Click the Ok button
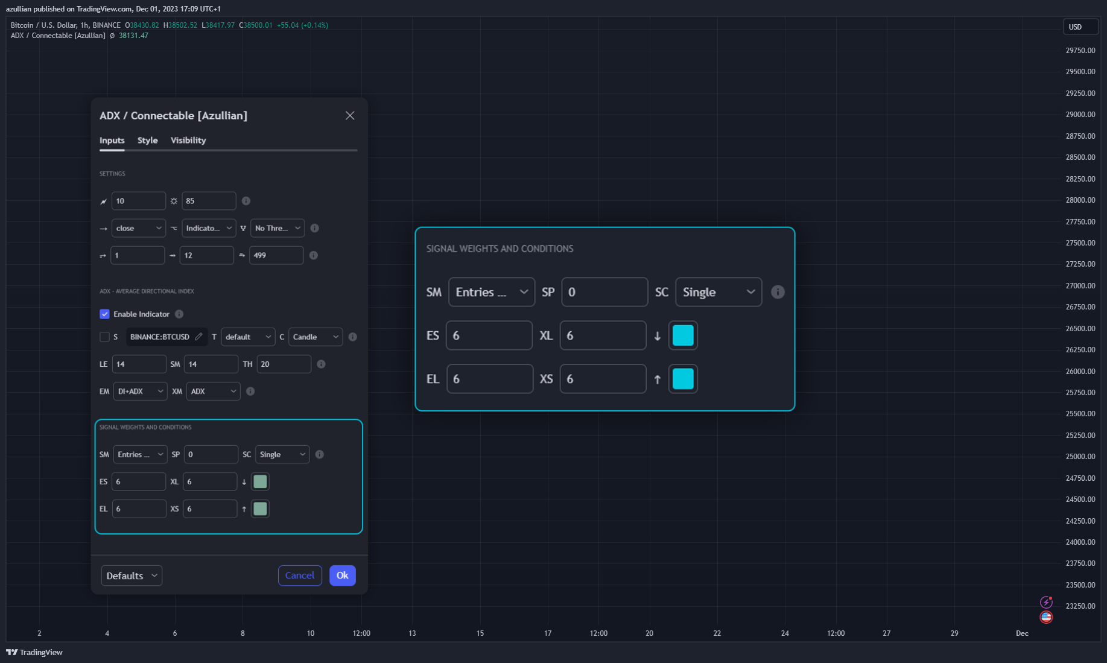 (343, 576)
